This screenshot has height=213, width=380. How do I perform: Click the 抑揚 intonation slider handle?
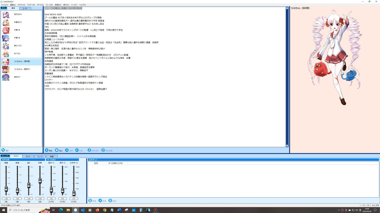point(40,180)
